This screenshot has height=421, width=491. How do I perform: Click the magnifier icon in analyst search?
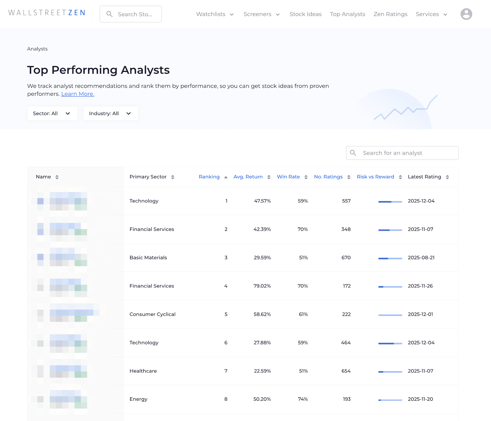coord(353,153)
